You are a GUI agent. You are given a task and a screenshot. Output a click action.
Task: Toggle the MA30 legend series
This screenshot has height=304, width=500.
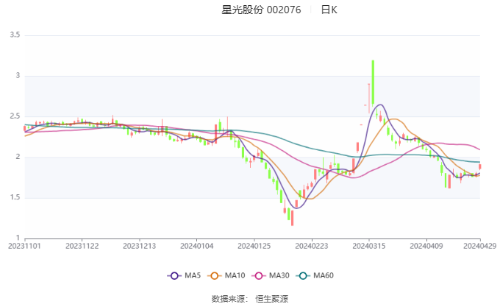click(271, 275)
